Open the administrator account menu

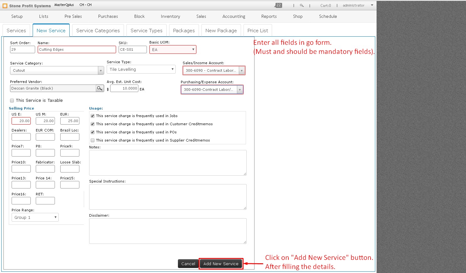click(354, 5)
